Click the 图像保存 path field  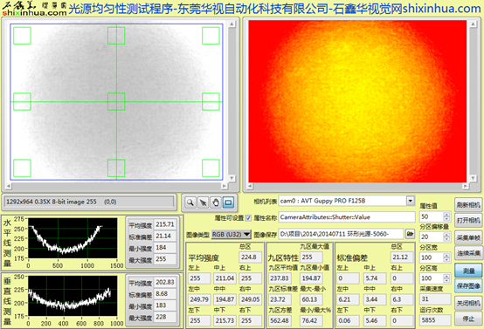coord(341,234)
